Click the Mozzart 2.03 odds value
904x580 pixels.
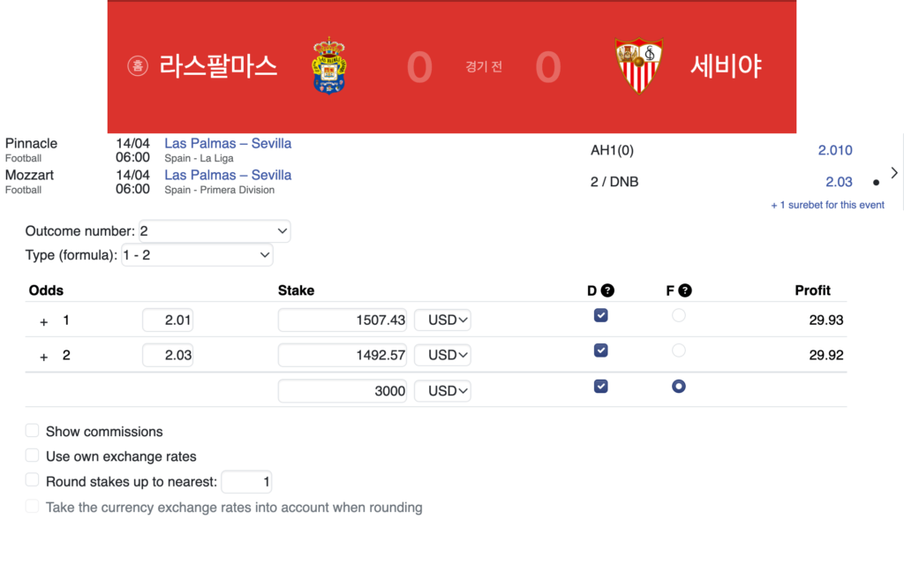coord(839,182)
